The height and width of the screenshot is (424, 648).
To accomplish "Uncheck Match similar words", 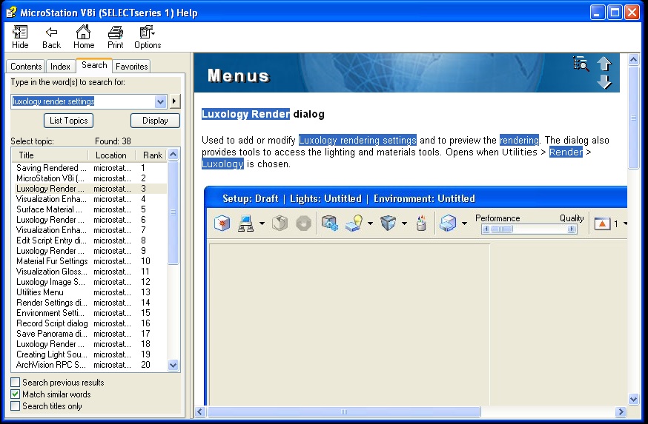I will [x=16, y=394].
